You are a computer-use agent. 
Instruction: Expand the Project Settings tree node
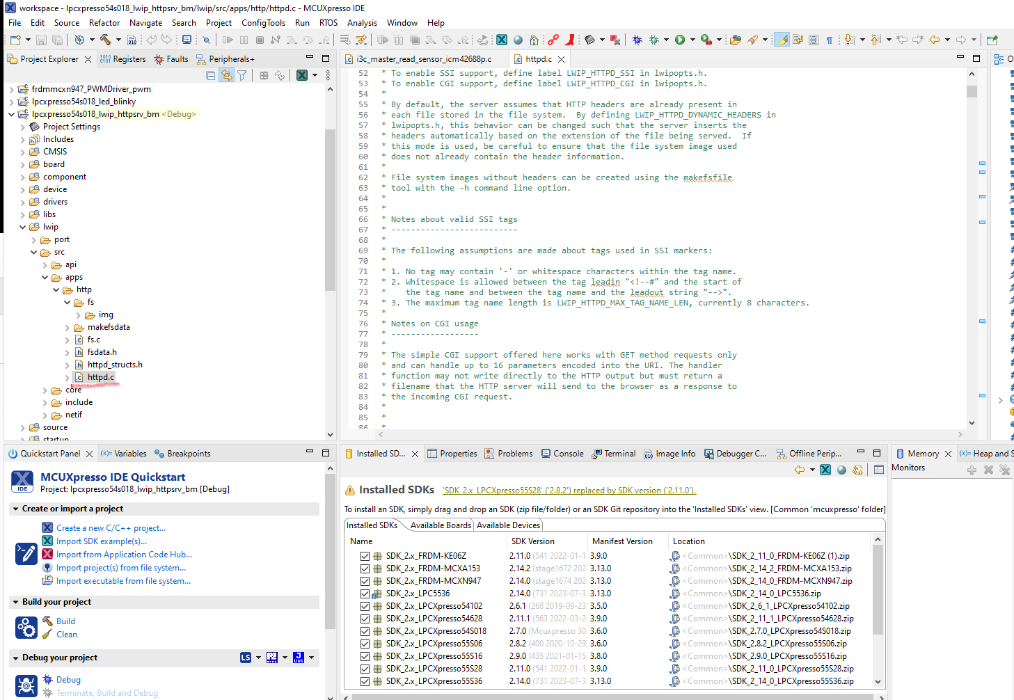[23, 127]
